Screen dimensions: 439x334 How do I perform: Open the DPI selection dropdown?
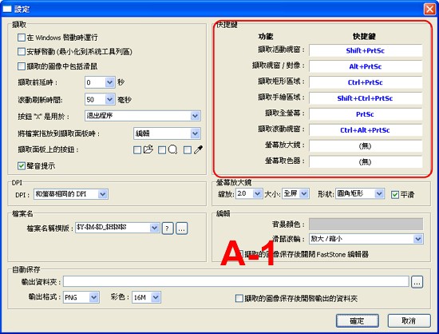point(103,194)
